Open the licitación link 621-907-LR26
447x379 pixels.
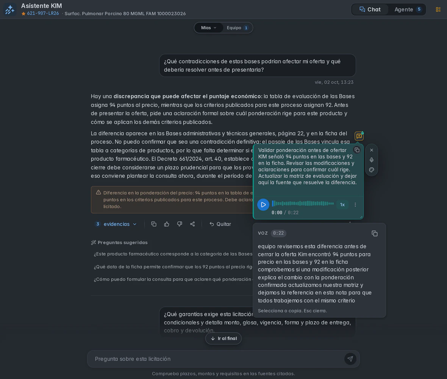(43, 13)
